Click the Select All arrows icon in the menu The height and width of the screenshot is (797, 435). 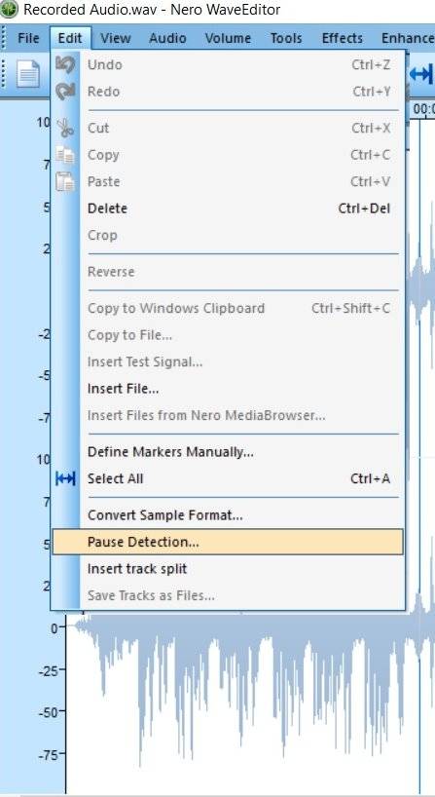(65, 478)
